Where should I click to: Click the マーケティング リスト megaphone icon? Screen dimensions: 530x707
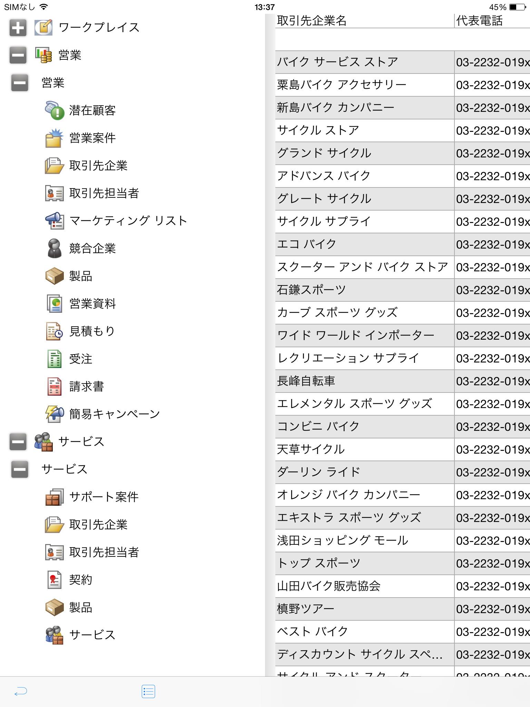55,221
